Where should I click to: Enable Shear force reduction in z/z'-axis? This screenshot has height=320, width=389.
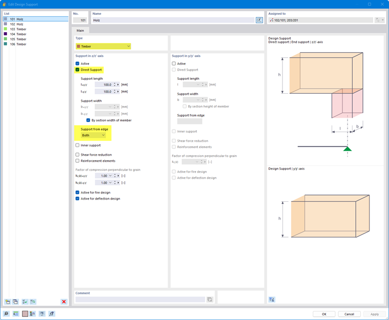click(x=77, y=155)
